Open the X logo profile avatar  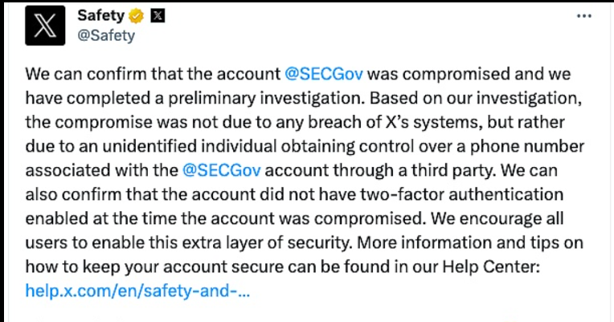[45, 25]
